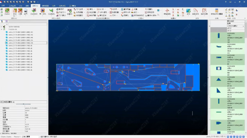Click the value 7637.30 in properties
Screen dimensions: 247x138
pos(28,129)
